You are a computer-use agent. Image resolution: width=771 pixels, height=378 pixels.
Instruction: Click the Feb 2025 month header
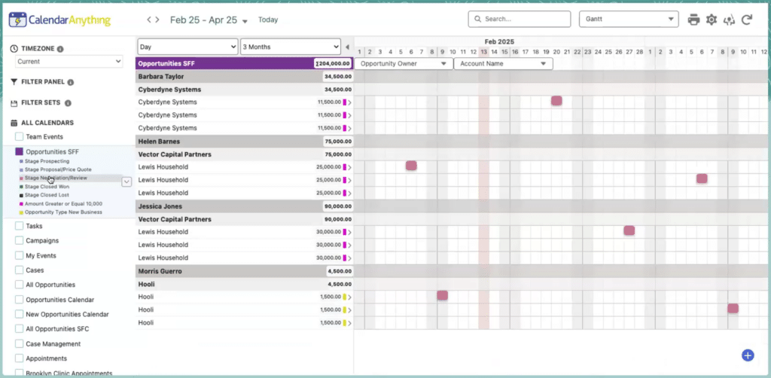point(499,41)
